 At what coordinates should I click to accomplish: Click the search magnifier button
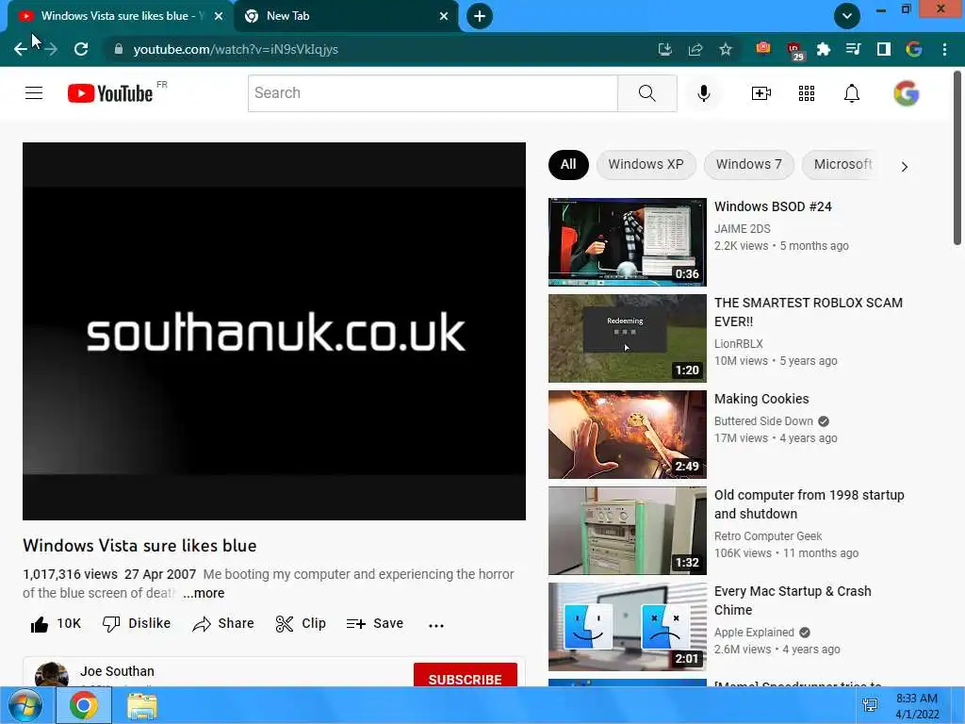pos(646,93)
